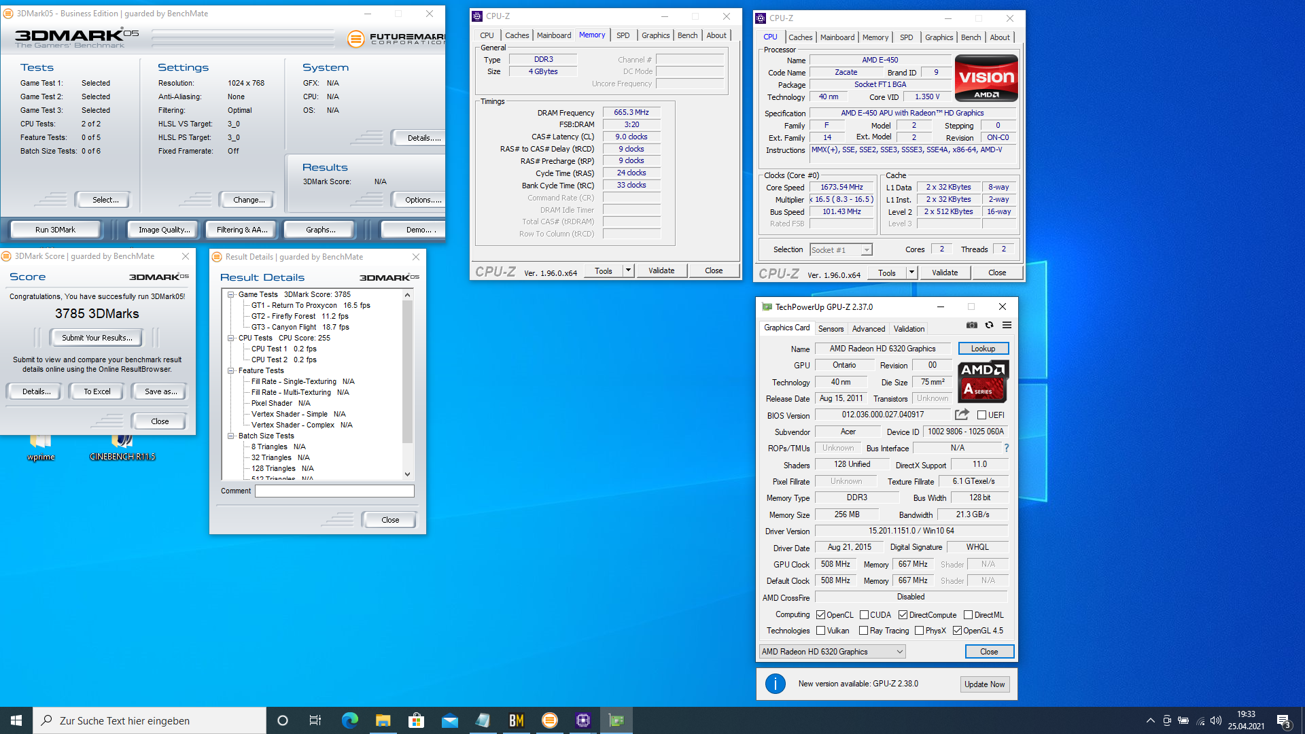Open Tools dropdown arrow in CPU-Z CPU window
The height and width of the screenshot is (734, 1305).
pyautogui.click(x=911, y=273)
